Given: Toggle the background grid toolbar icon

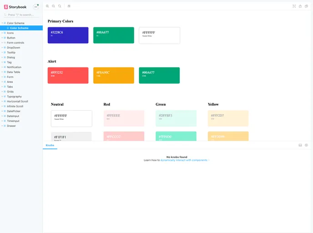Looking at the screenshot, I should point(69,6).
